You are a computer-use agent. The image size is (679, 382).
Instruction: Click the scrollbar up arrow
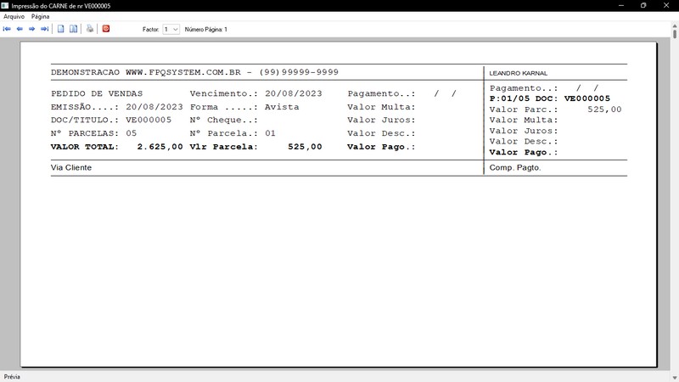[x=675, y=26]
